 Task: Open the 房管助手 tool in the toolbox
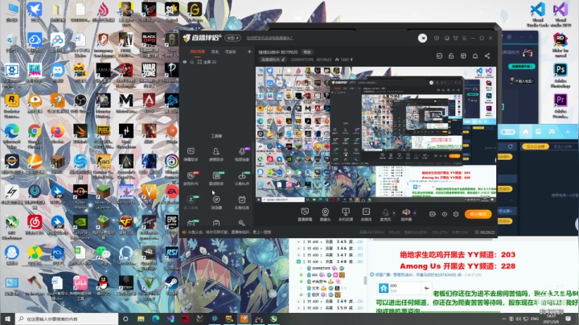pyautogui.click(x=216, y=154)
